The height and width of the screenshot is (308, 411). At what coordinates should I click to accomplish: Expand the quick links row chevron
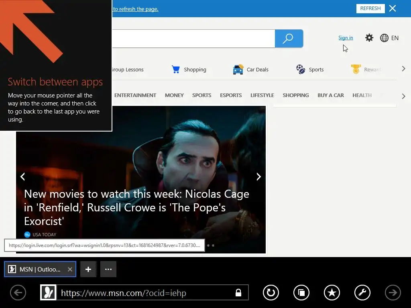(403, 69)
